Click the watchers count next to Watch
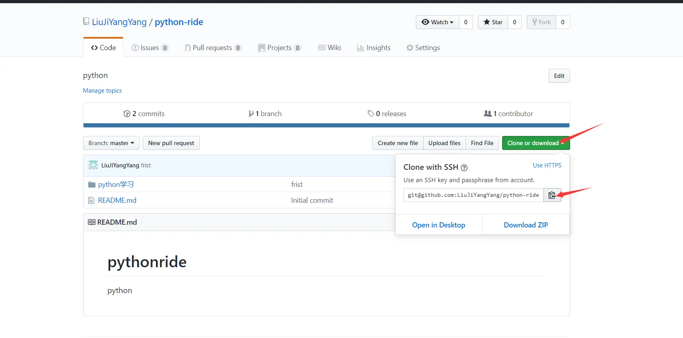Viewport: 683px width, 338px height. [466, 22]
